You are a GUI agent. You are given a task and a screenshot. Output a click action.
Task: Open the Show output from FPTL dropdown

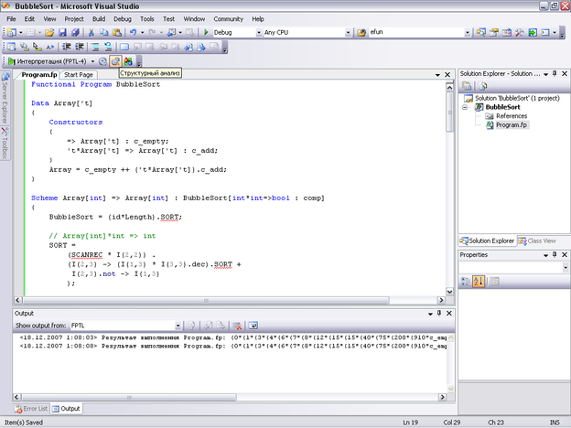(x=177, y=325)
